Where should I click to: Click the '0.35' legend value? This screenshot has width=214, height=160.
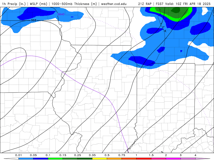pyautogui.click(x=92, y=155)
